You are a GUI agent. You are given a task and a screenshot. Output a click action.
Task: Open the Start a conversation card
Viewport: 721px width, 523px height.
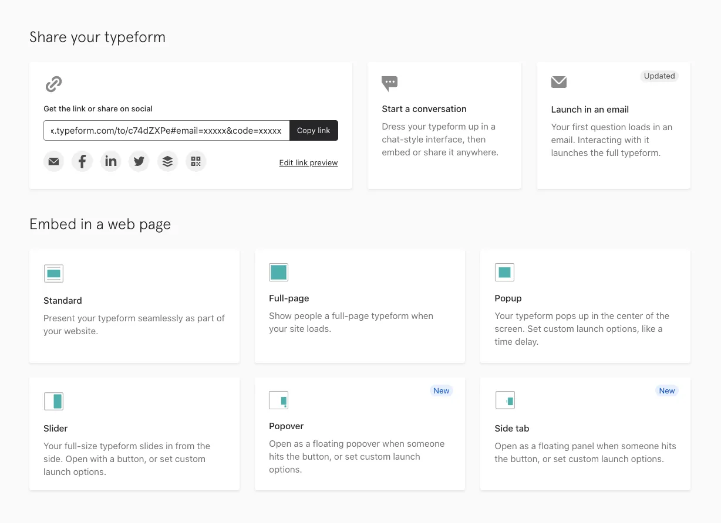point(444,125)
